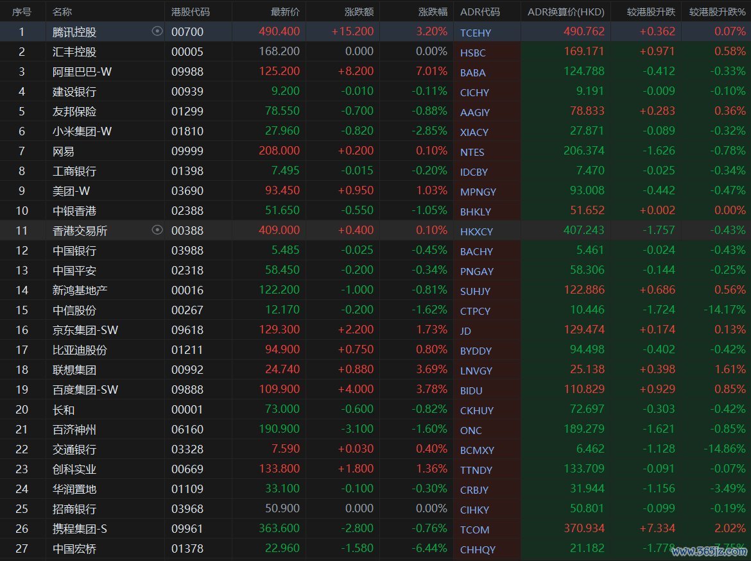Open 美团-W stock name

[71, 191]
